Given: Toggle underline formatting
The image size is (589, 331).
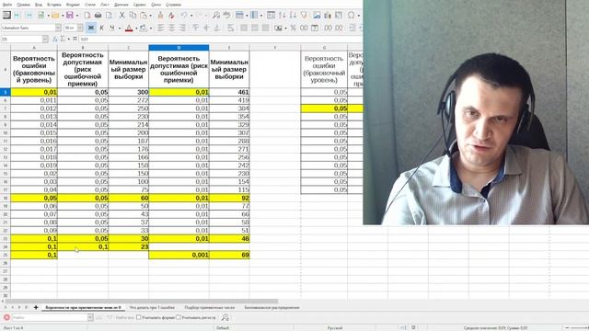Looking at the screenshot, I should click(112, 28).
